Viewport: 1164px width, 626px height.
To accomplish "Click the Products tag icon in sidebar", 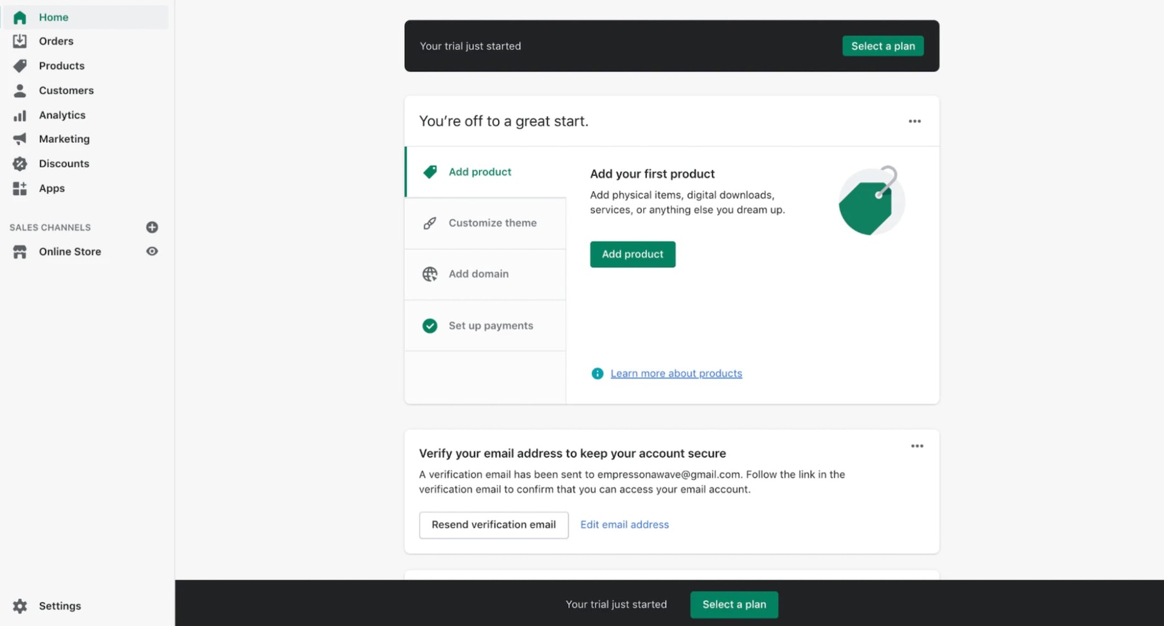I will [20, 66].
